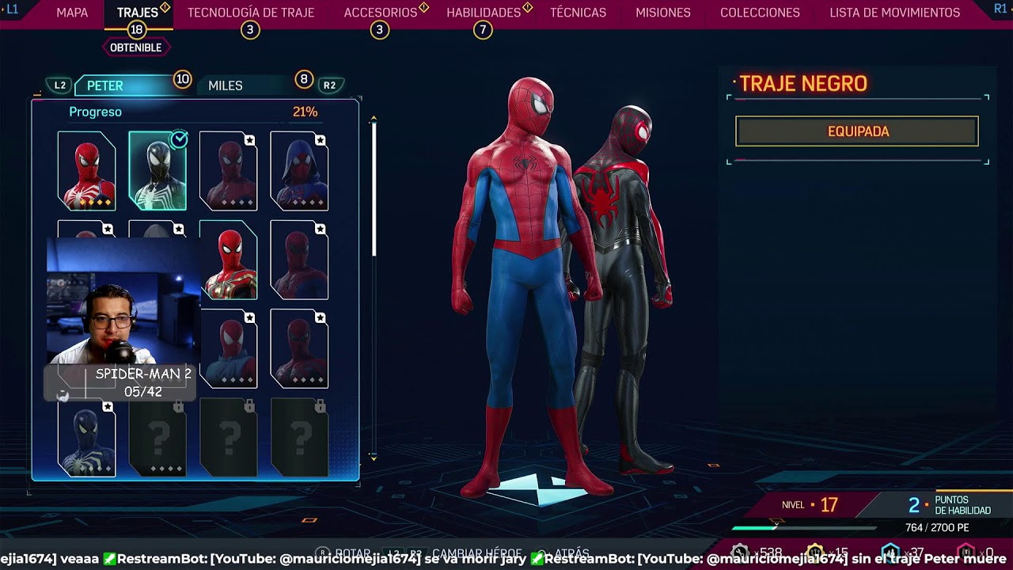Click the diamond alert icon on TRAJES
1013x570 pixels.
165,7
